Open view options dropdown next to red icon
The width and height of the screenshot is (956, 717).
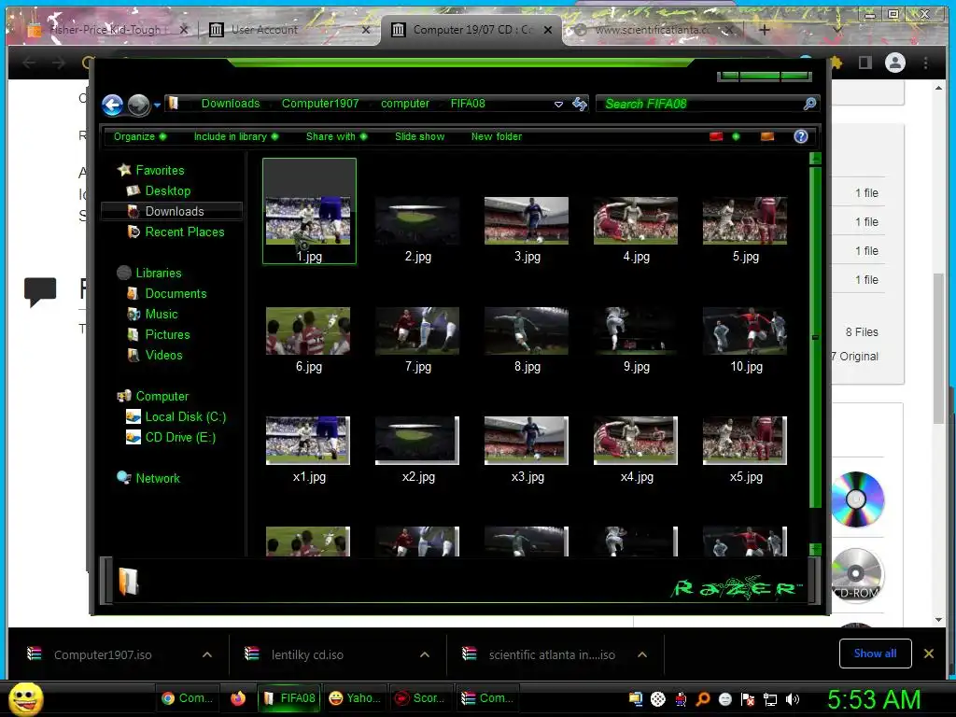(x=736, y=136)
